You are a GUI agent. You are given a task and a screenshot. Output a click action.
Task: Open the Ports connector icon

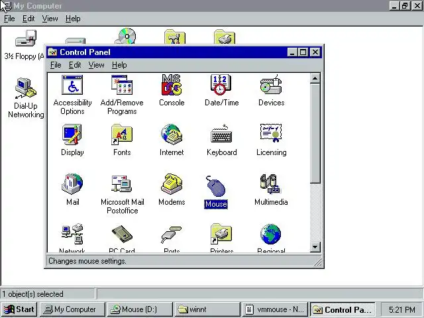tap(172, 235)
